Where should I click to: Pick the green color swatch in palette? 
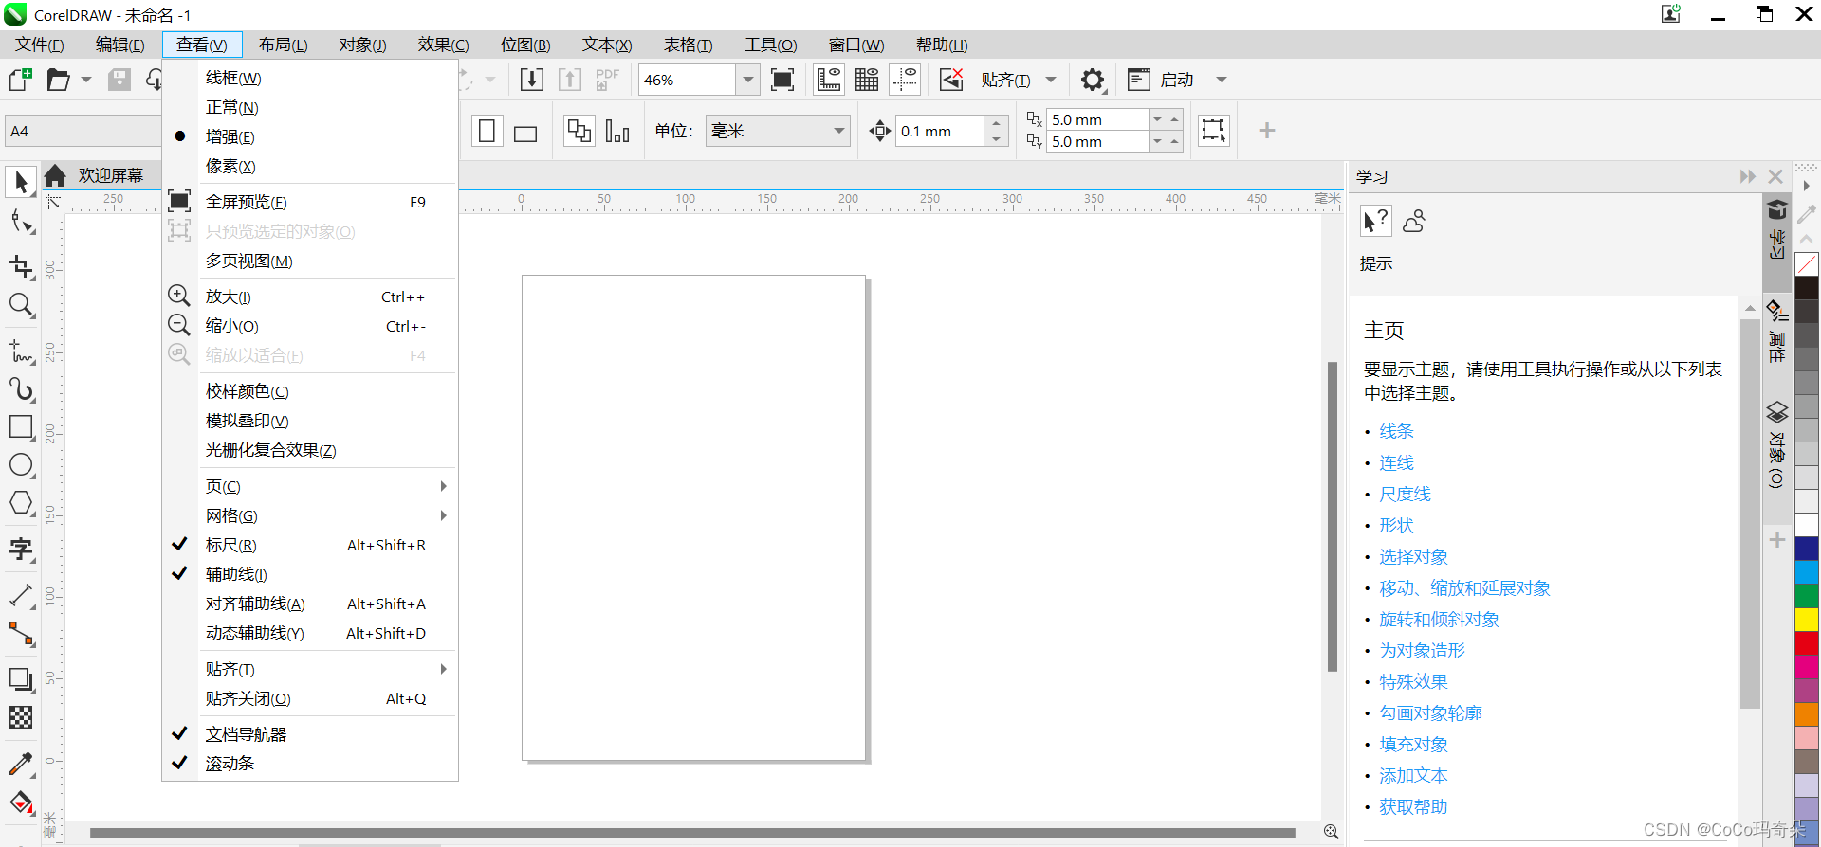(x=1807, y=595)
